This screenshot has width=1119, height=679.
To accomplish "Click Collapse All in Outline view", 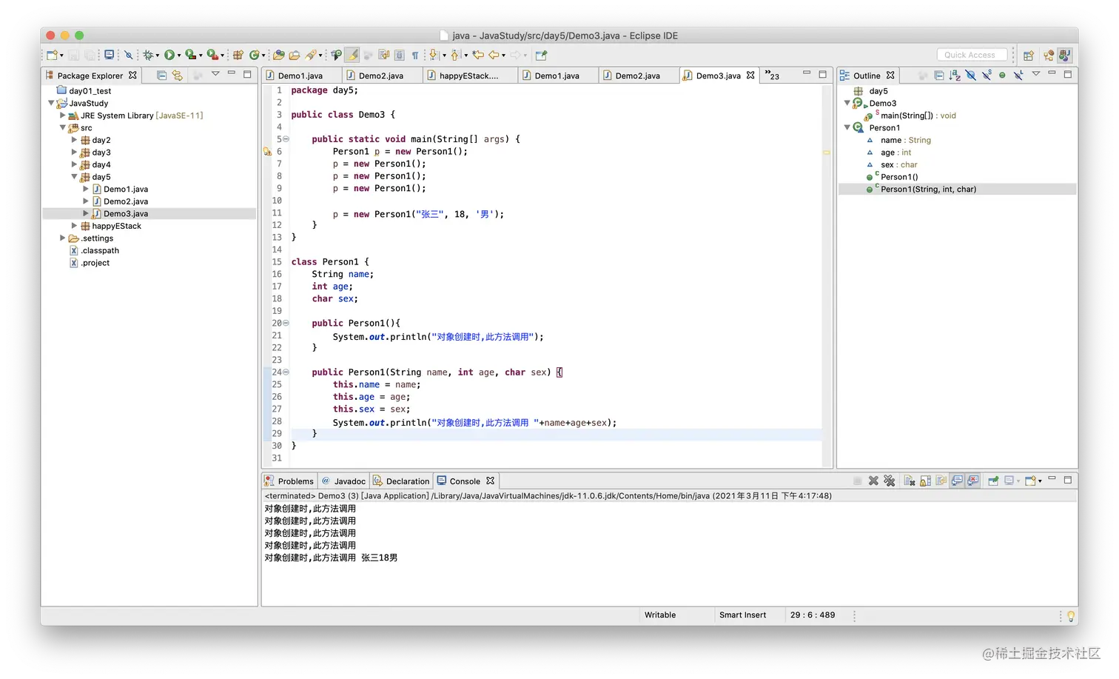I will pos(939,75).
